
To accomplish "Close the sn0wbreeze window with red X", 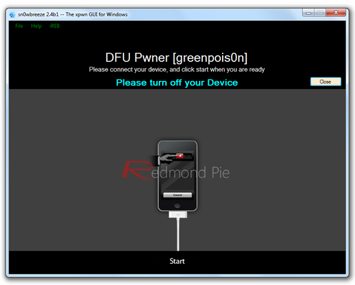I will 336,13.
